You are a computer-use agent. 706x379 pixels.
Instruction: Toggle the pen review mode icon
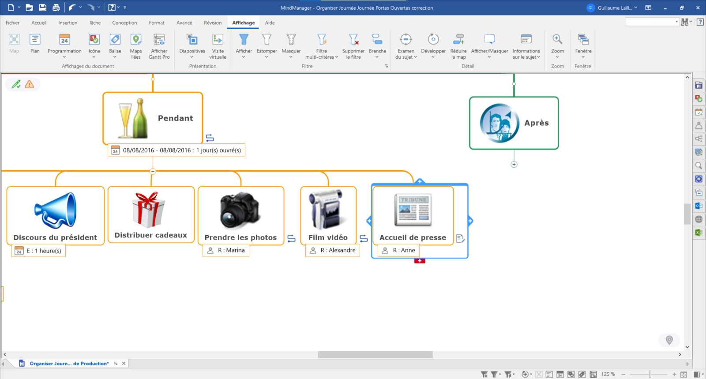pyautogui.click(x=16, y=84)
